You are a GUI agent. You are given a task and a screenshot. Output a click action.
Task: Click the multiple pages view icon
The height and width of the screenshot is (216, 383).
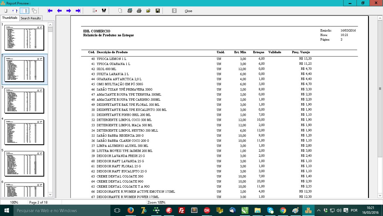(34, 11)
